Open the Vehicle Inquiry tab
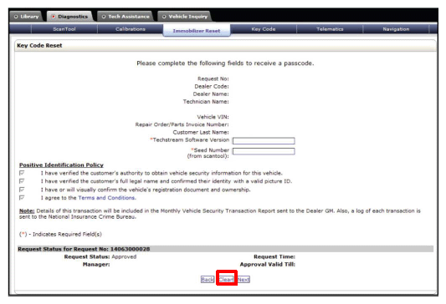The height and width of the screenshot is (304, 446). (184, 17)
